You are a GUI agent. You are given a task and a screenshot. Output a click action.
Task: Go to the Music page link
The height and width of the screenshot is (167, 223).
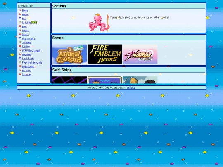[x=25, y=34]
